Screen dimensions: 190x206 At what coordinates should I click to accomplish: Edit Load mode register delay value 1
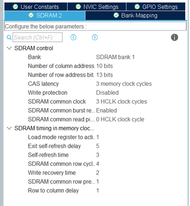coord(98,137)
